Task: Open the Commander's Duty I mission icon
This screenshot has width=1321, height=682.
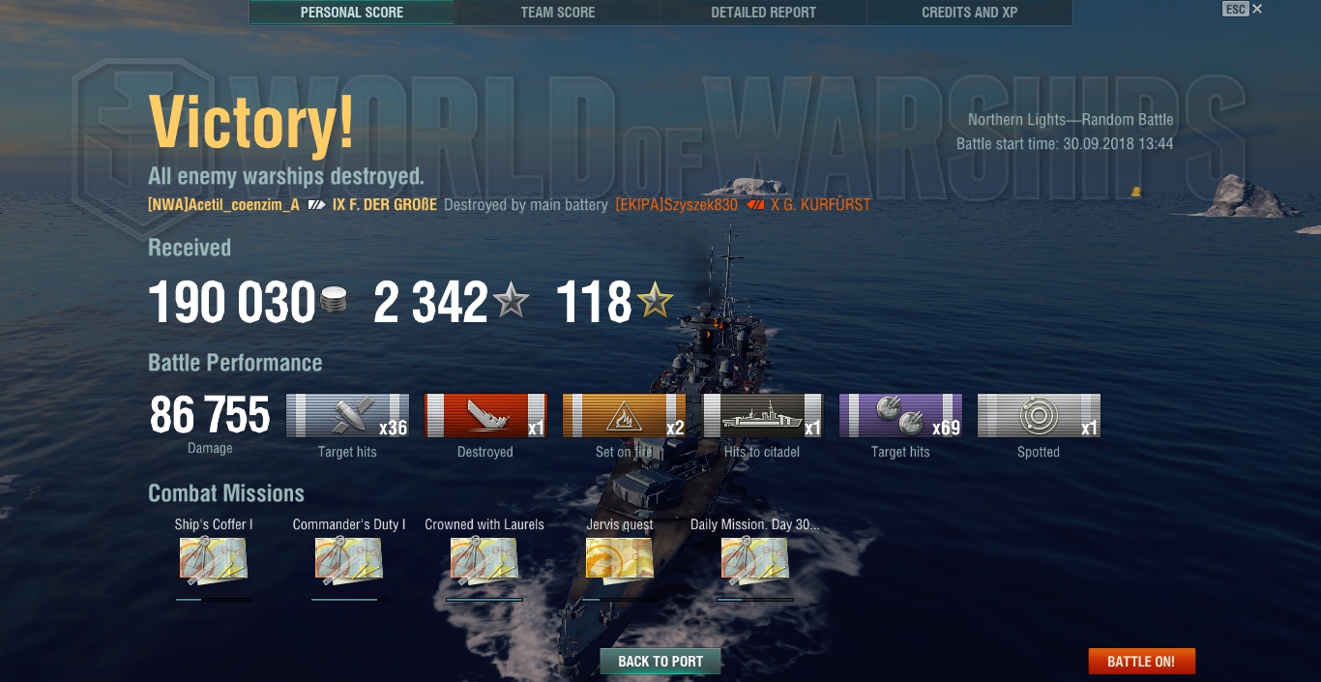Action: point(349,561)
